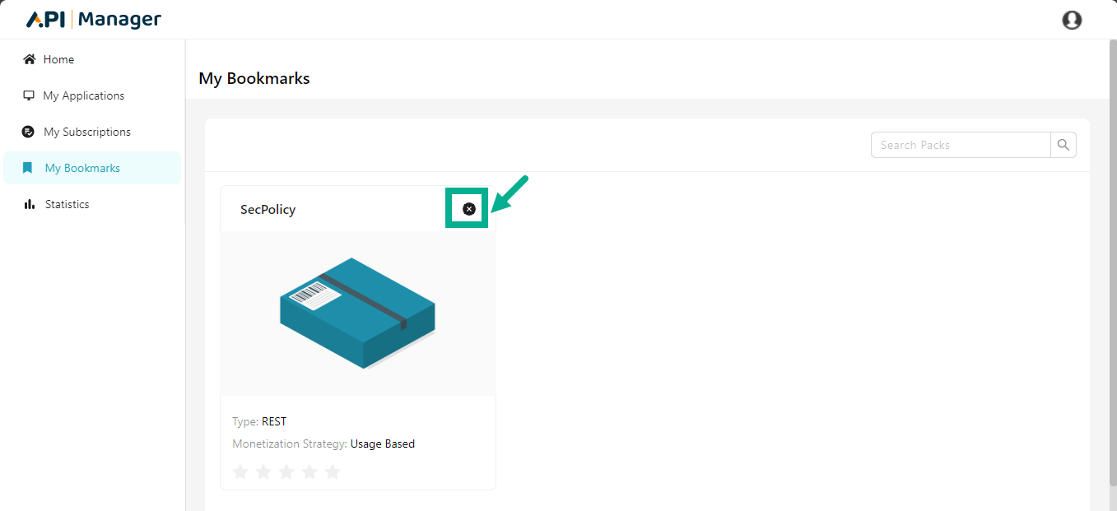Viewport: 1117px width, 511px height.
Task: Click the Home house icon in sidebar
Action: pyautogui.click(x=30, y=59)
